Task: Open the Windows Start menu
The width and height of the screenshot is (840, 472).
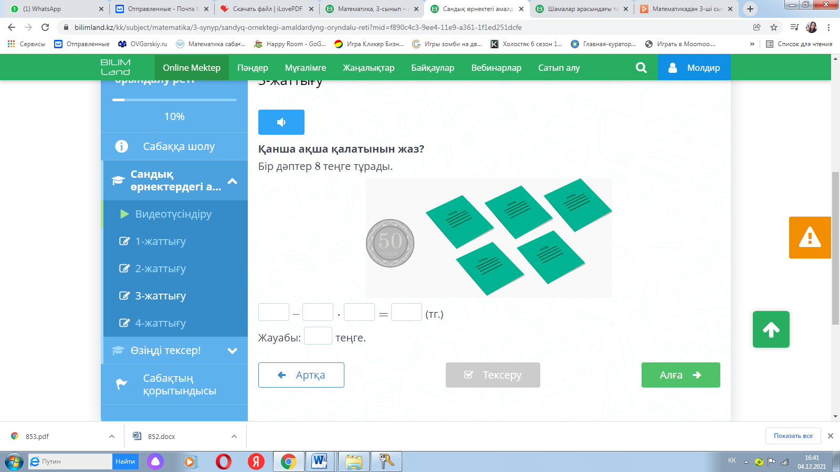Action: click(x=14, y=462)
